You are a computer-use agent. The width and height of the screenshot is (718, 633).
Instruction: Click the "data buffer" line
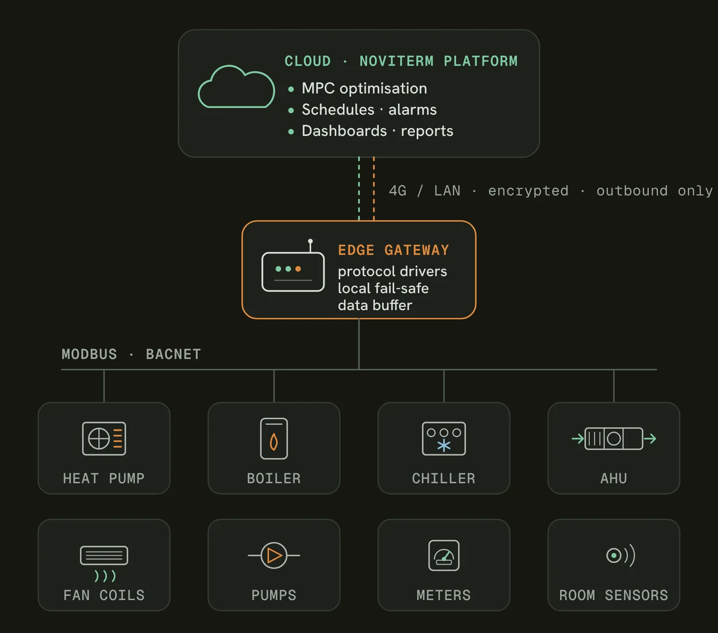tap(375, 305)
